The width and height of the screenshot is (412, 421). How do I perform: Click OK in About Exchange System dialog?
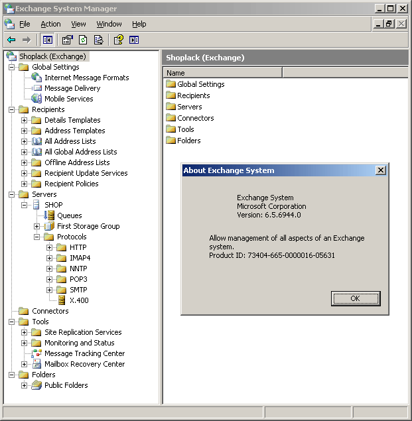tap(356, 298)
